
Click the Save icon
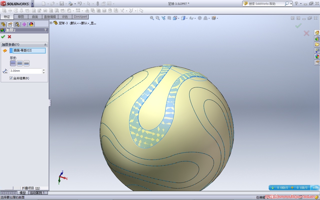pos(61,3)
